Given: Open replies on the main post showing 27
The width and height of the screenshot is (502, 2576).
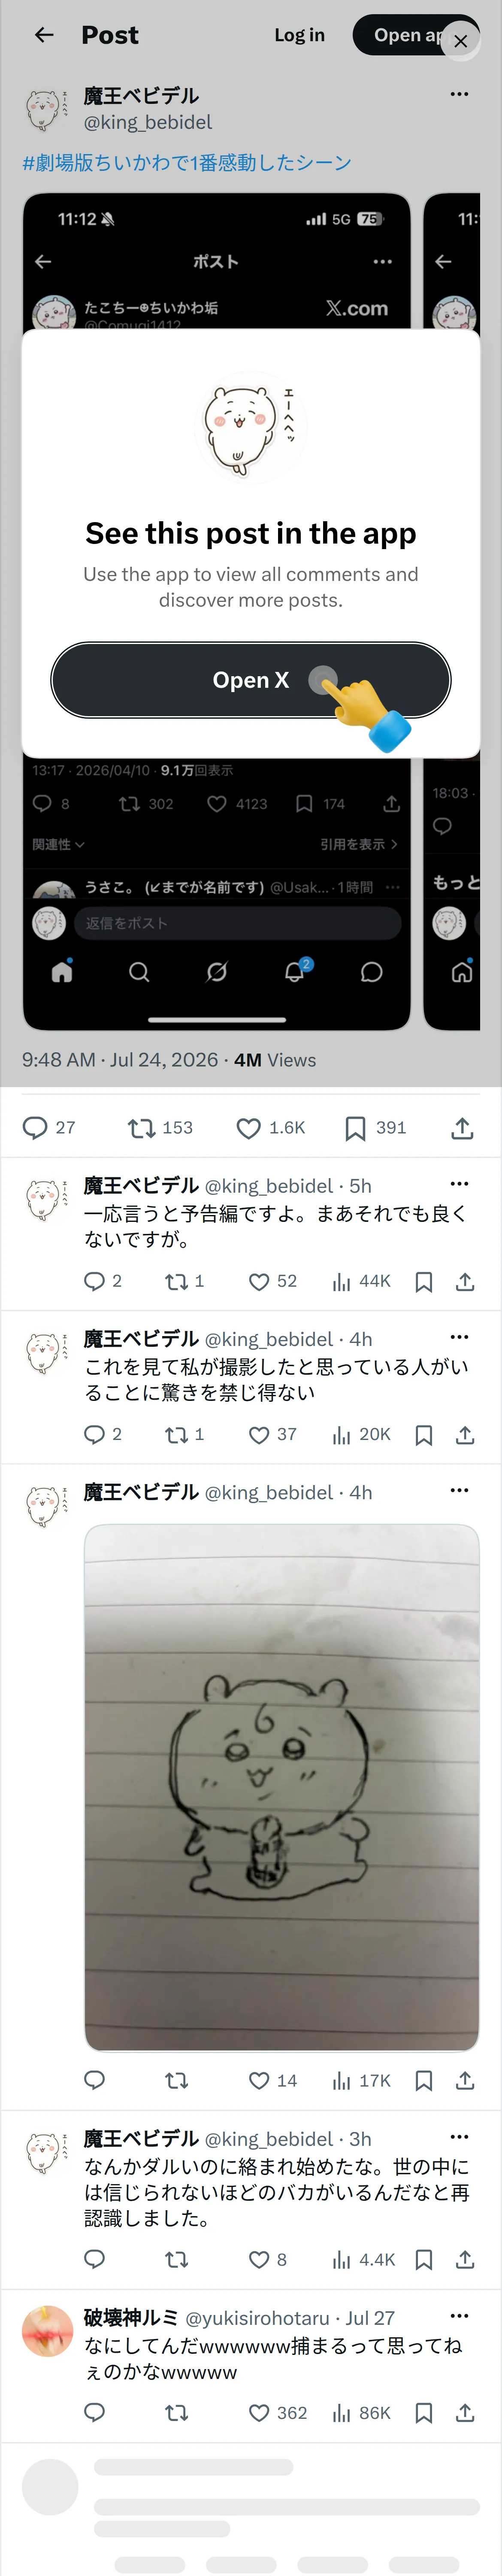Looking at the screenshot, I should (x=49, y=1128).
